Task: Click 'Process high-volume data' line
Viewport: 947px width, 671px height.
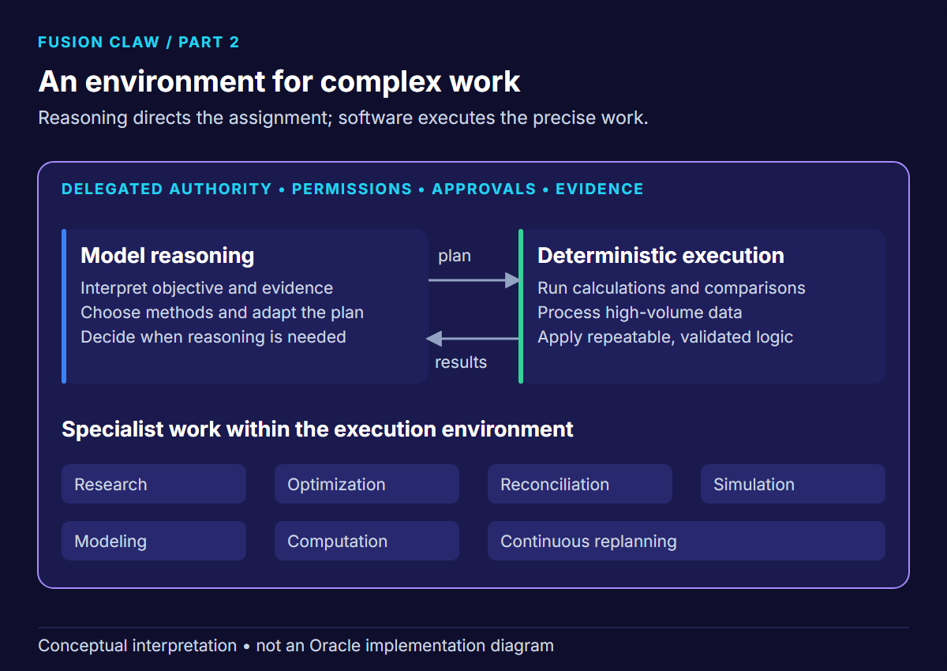Action: pos(640,313)
